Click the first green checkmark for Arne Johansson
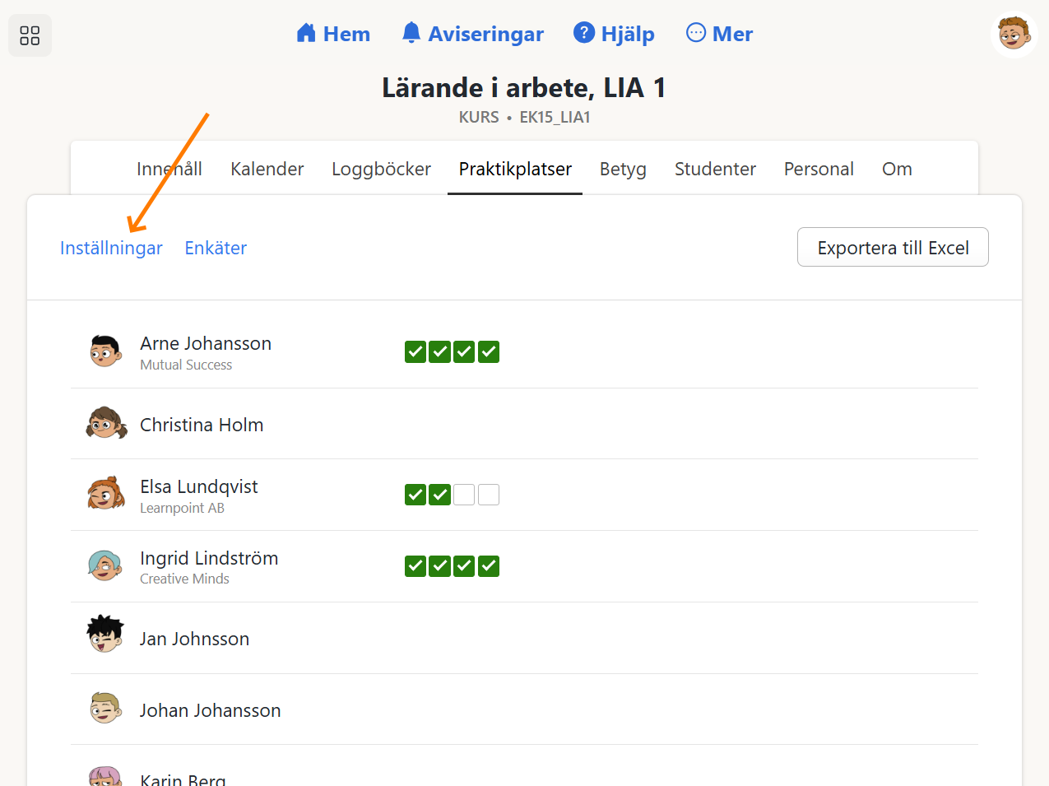 (415, 351)
